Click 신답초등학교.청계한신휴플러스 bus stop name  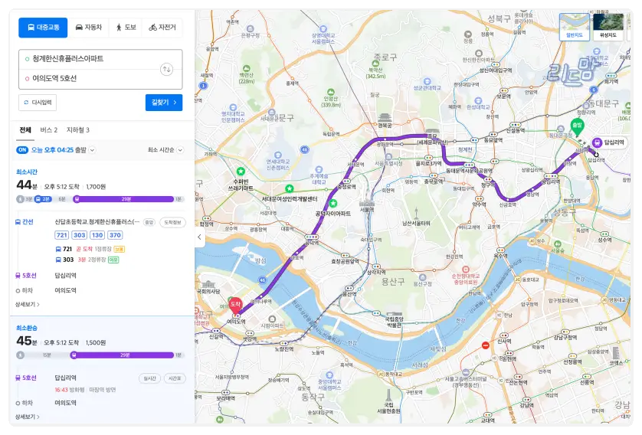point(97,222)
